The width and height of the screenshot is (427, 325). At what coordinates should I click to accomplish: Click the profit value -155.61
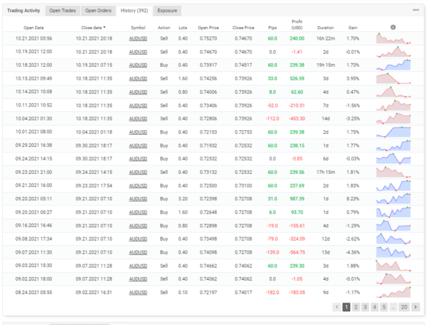[297, 226]
